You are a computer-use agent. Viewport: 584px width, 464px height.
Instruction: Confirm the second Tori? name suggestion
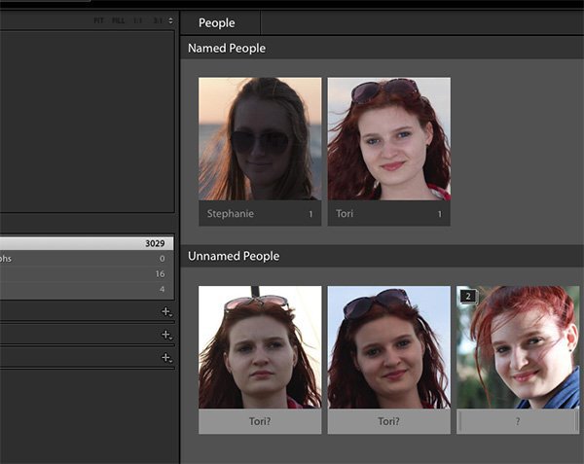point(388,422)
